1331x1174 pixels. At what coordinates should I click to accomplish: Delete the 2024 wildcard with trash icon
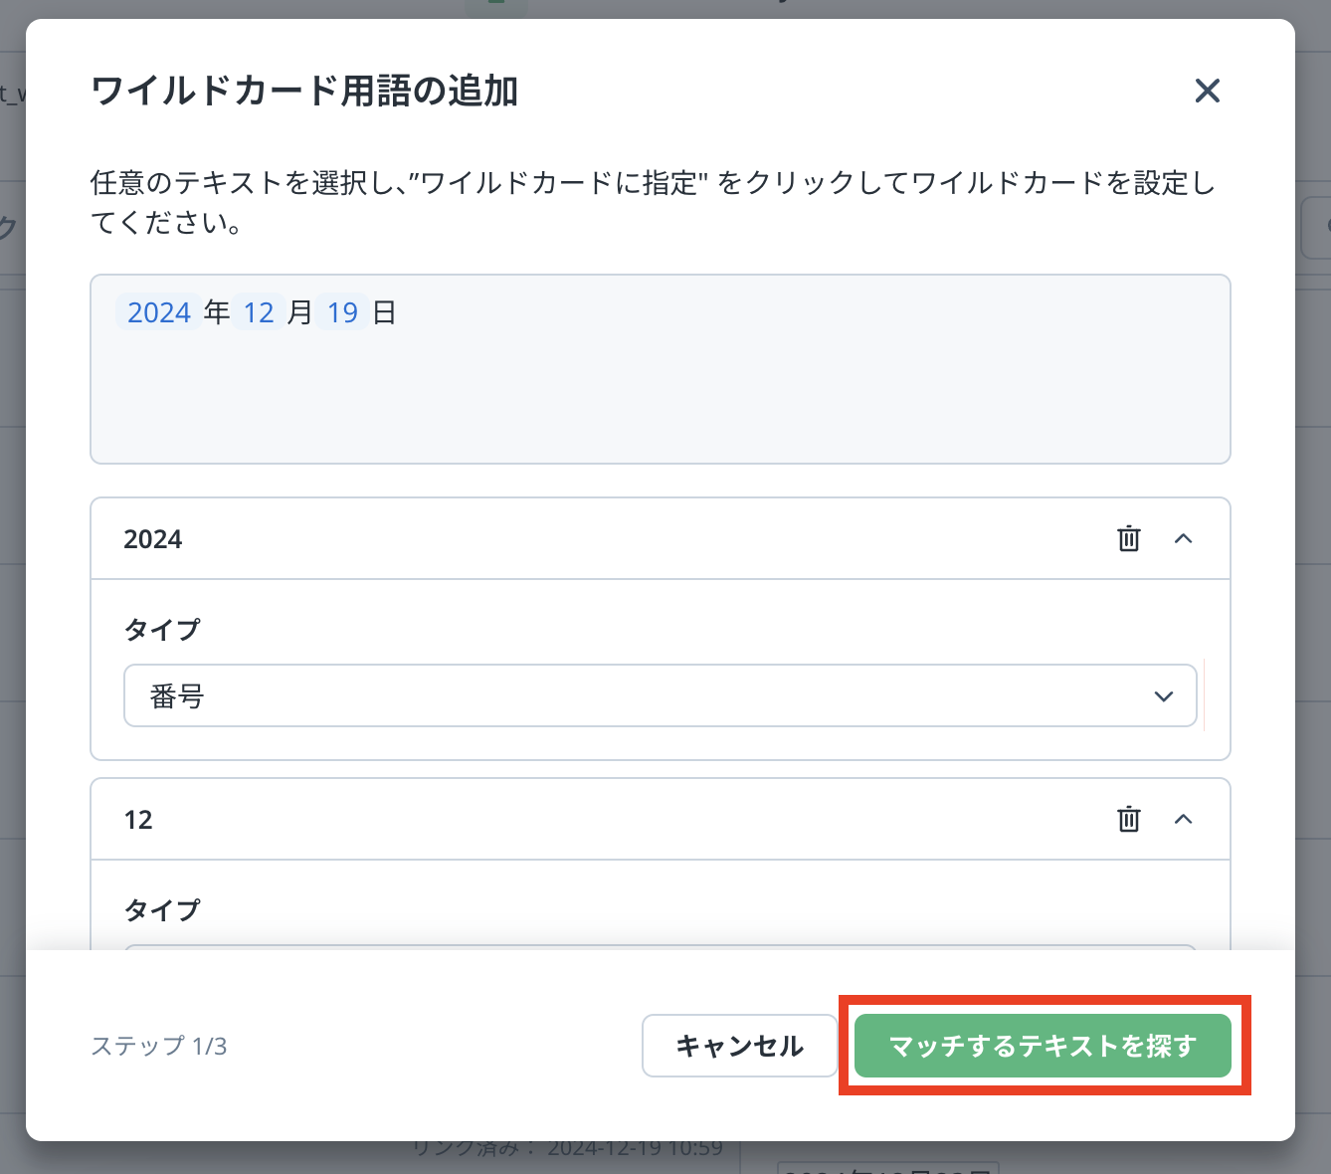pyautogui.click(x=1128, y=538)
